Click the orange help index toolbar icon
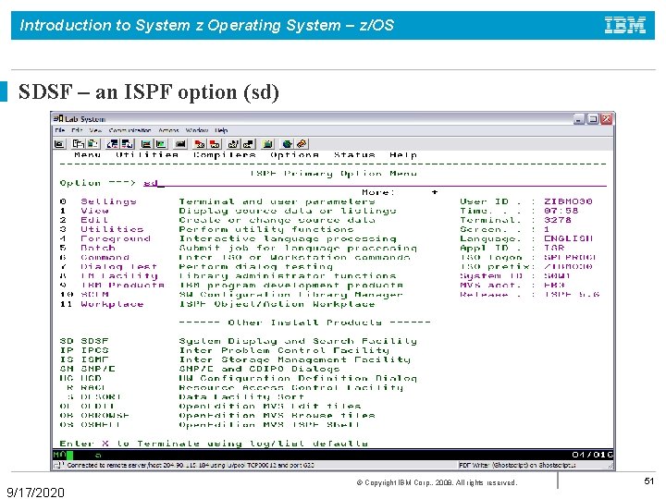 [x=302, y=144]
